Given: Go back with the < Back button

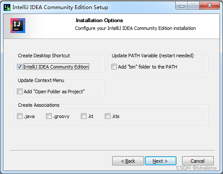Looking at the screenshot, I should coord(128,161).
